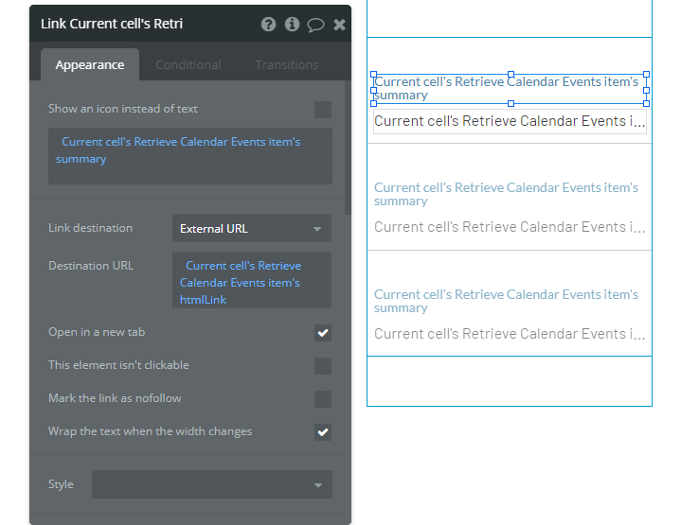Switch to the Conditional tab
Screen dimensions: 681x525
pyautogui.click(x=188, y=65)
